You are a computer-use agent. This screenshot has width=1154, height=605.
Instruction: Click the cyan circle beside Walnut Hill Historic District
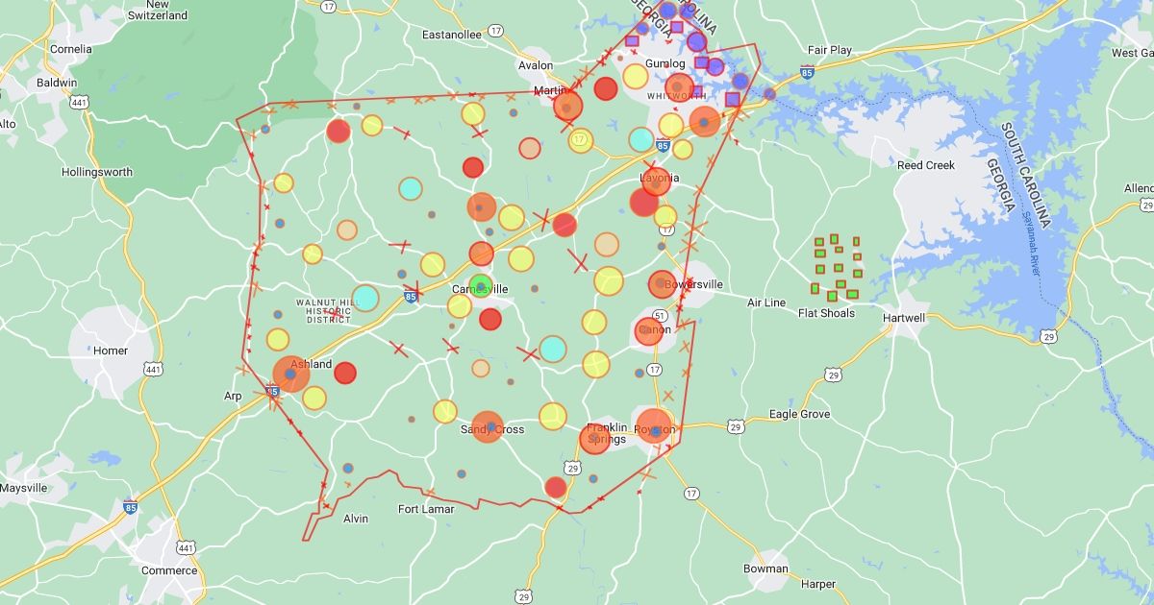(365, 298)
